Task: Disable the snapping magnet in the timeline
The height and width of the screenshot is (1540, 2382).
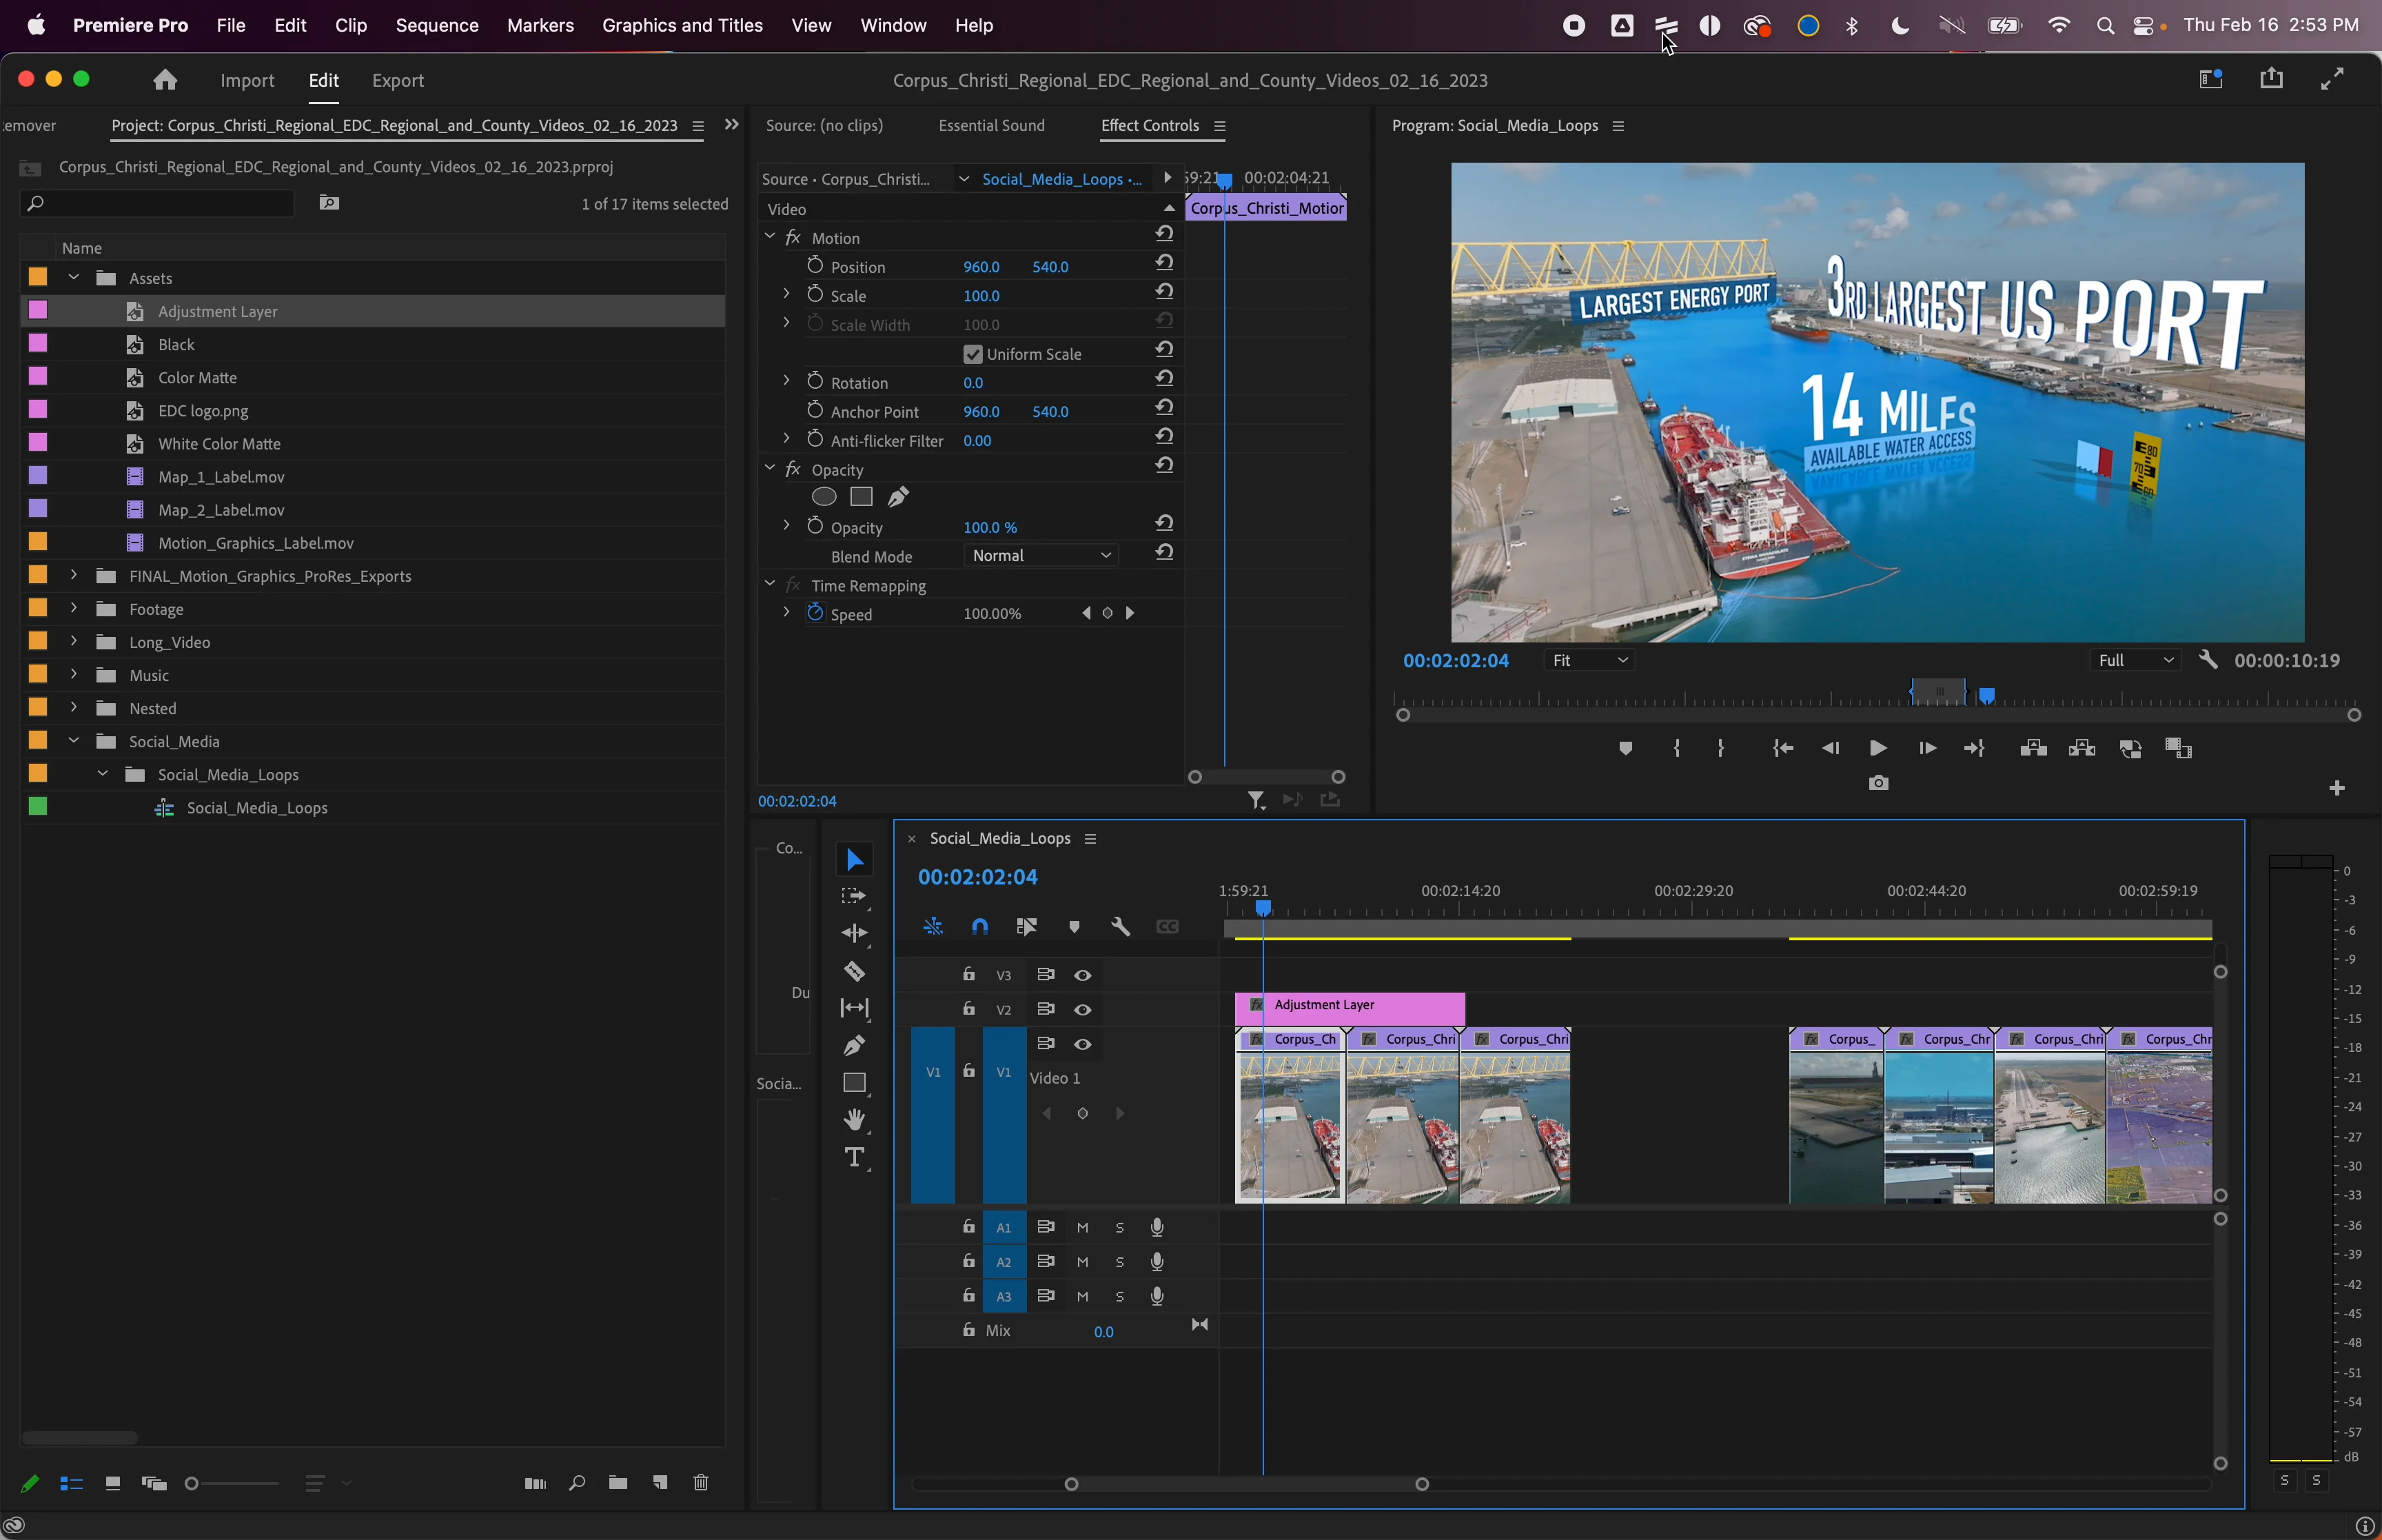Action: (x=979, y=926)
